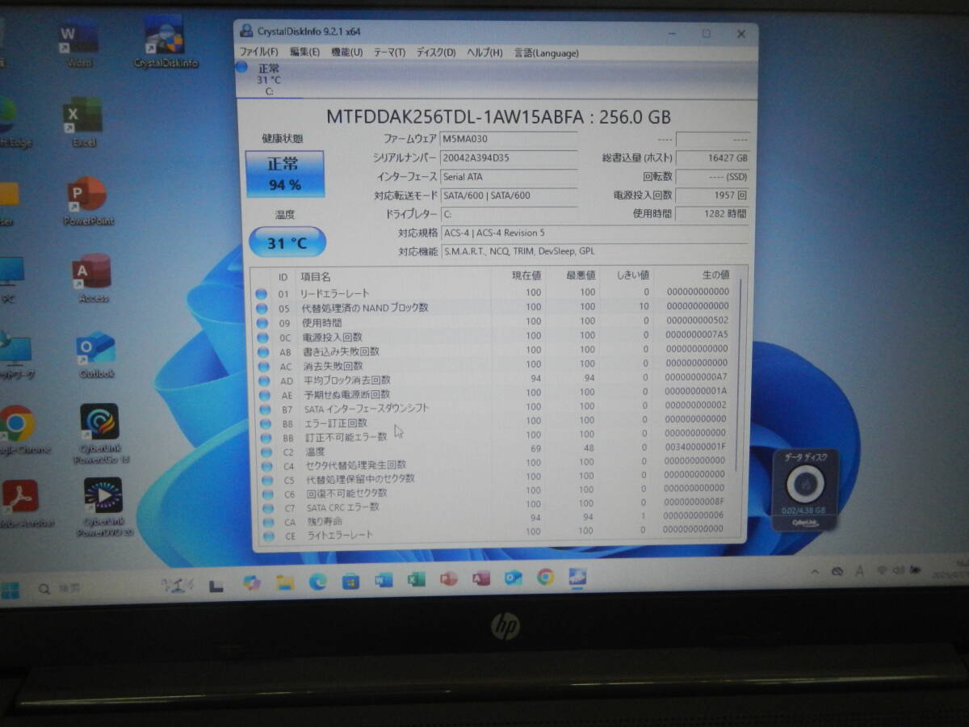Image resolution: width=969 pixels, height=727 pixels.
Task: Launch Copilot from the taskbar
Action: pos(252,582)
